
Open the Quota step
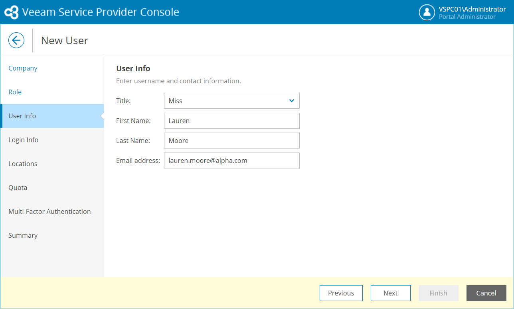click(52, 188)
